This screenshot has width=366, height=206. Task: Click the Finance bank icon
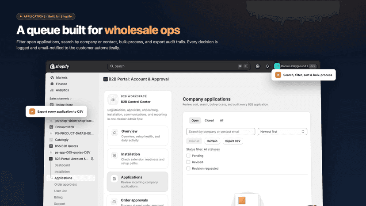click(x=52, y=84)
